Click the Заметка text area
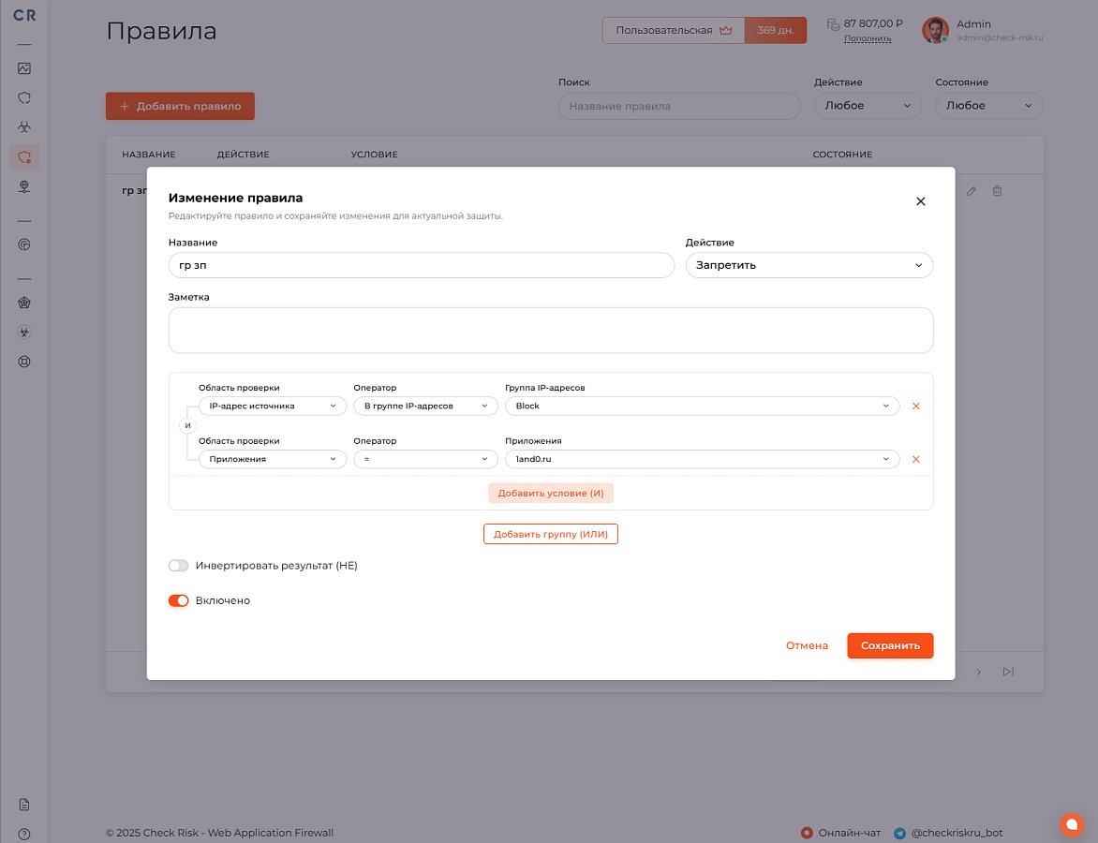Image resolution: width=1098 pixels, height=843 pixels. click(550, 331)
